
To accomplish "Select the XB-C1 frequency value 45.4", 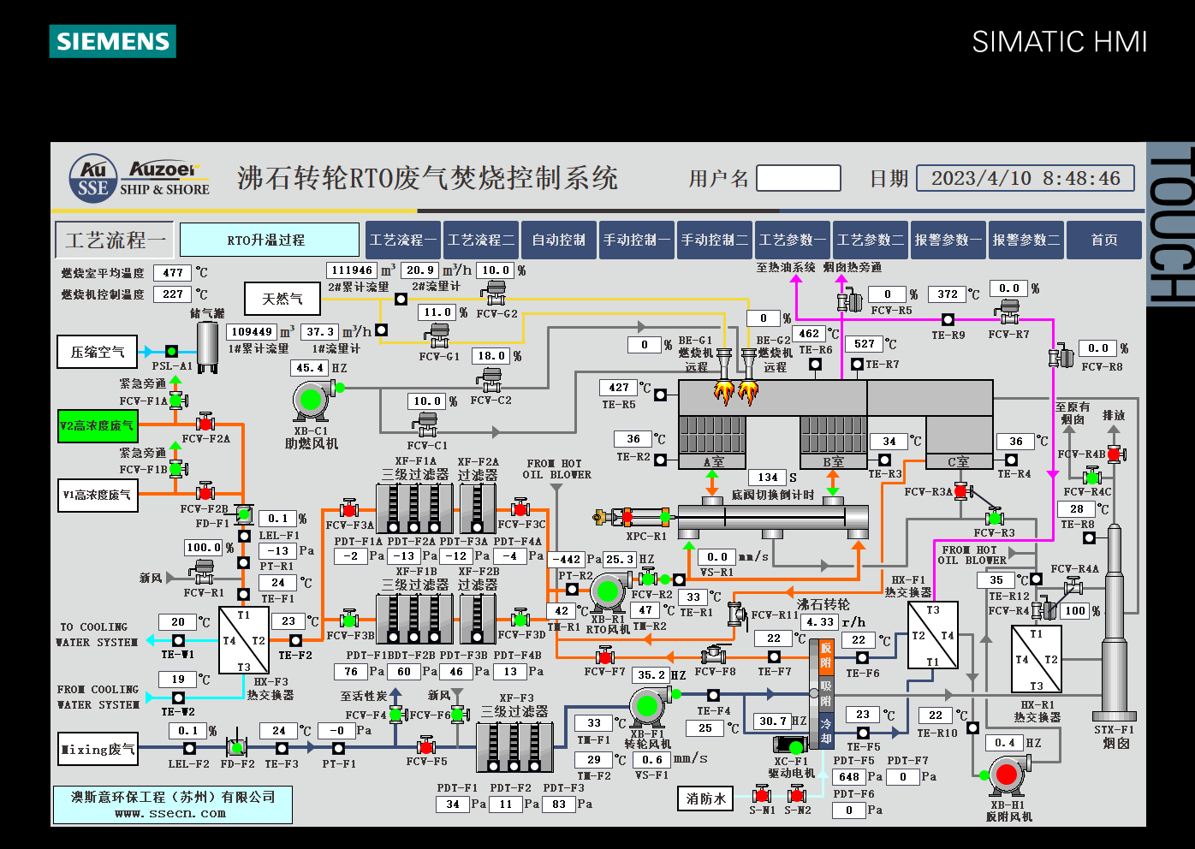I will [x=310, y=368].
